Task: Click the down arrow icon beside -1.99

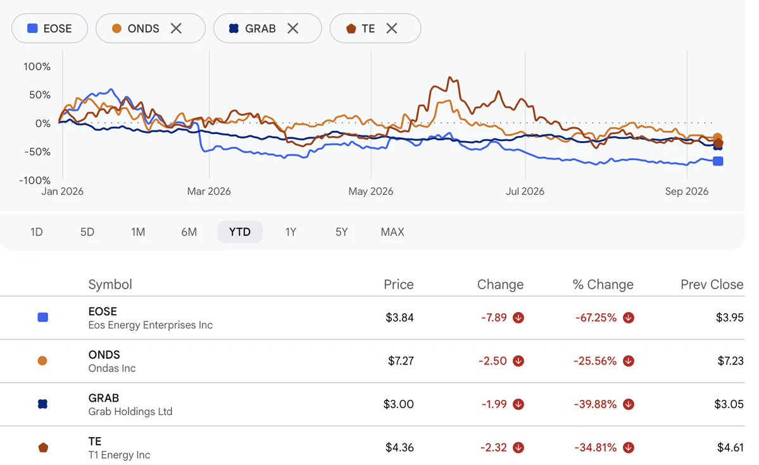Action: pyautogui.click(x=518, y=404)
